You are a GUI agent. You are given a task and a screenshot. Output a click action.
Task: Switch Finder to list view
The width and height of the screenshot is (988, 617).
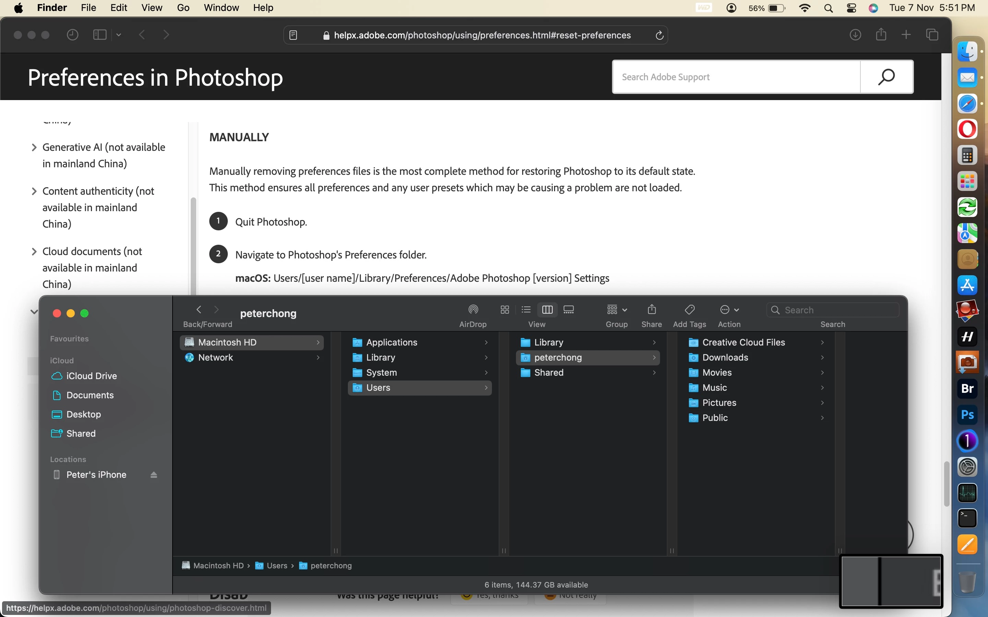(x=526, y=310)
